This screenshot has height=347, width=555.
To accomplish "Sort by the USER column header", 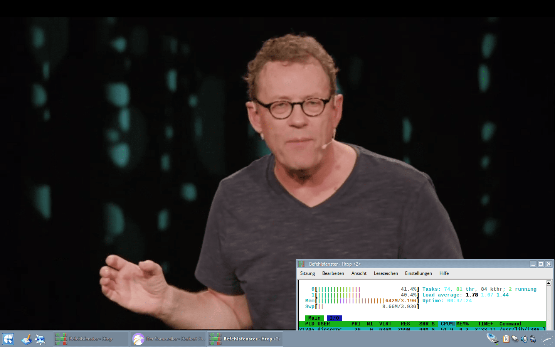I will click(x=324, y=324).
